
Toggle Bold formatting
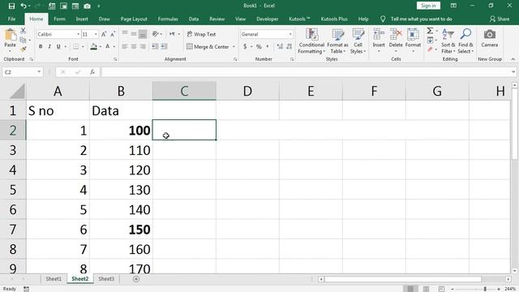pos(41,47)
